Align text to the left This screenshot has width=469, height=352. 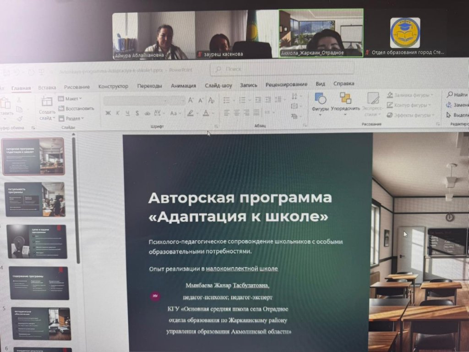[x=227, y=113]
